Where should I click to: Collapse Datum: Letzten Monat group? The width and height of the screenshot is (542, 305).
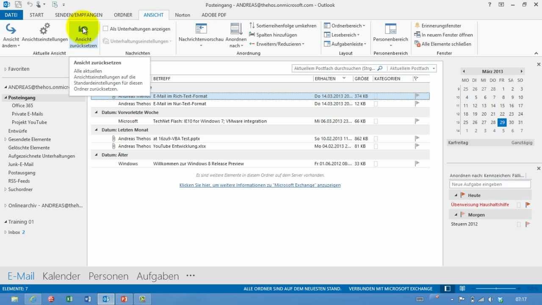point(96,130)
